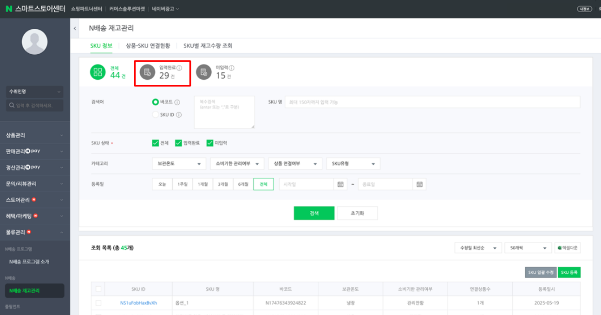Open the SKU별 재고수량 조회 tab
601x315 pixels.
208,46
